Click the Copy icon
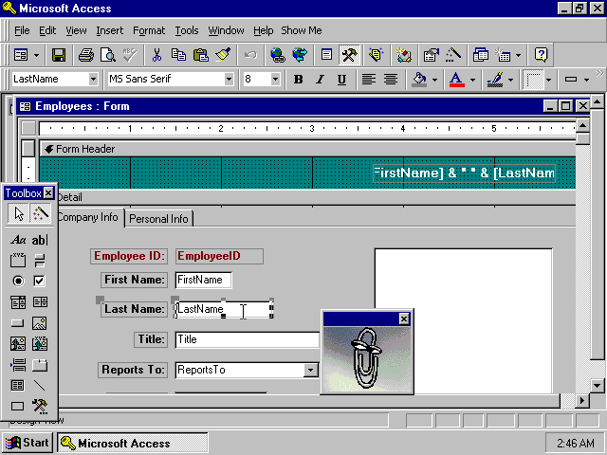 point(178,55)
